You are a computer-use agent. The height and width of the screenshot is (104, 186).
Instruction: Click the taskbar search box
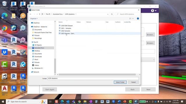click(26, 102)
